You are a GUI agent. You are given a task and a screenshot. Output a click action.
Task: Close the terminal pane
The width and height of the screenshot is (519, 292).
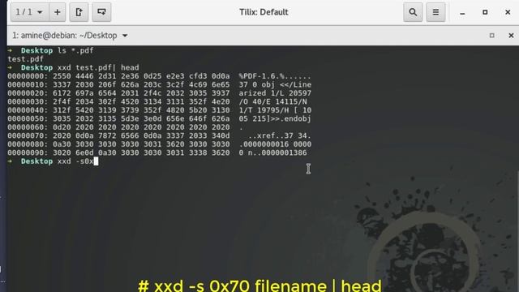pyautogui.click(x=511, y=36)
